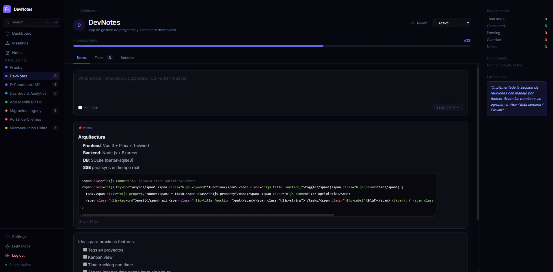553x272 pixels.
Task: Click the Save note button
Action: [447, 107]
